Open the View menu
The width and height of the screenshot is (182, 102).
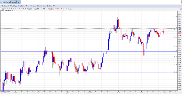pyautogui.click(x=27, y=6)
